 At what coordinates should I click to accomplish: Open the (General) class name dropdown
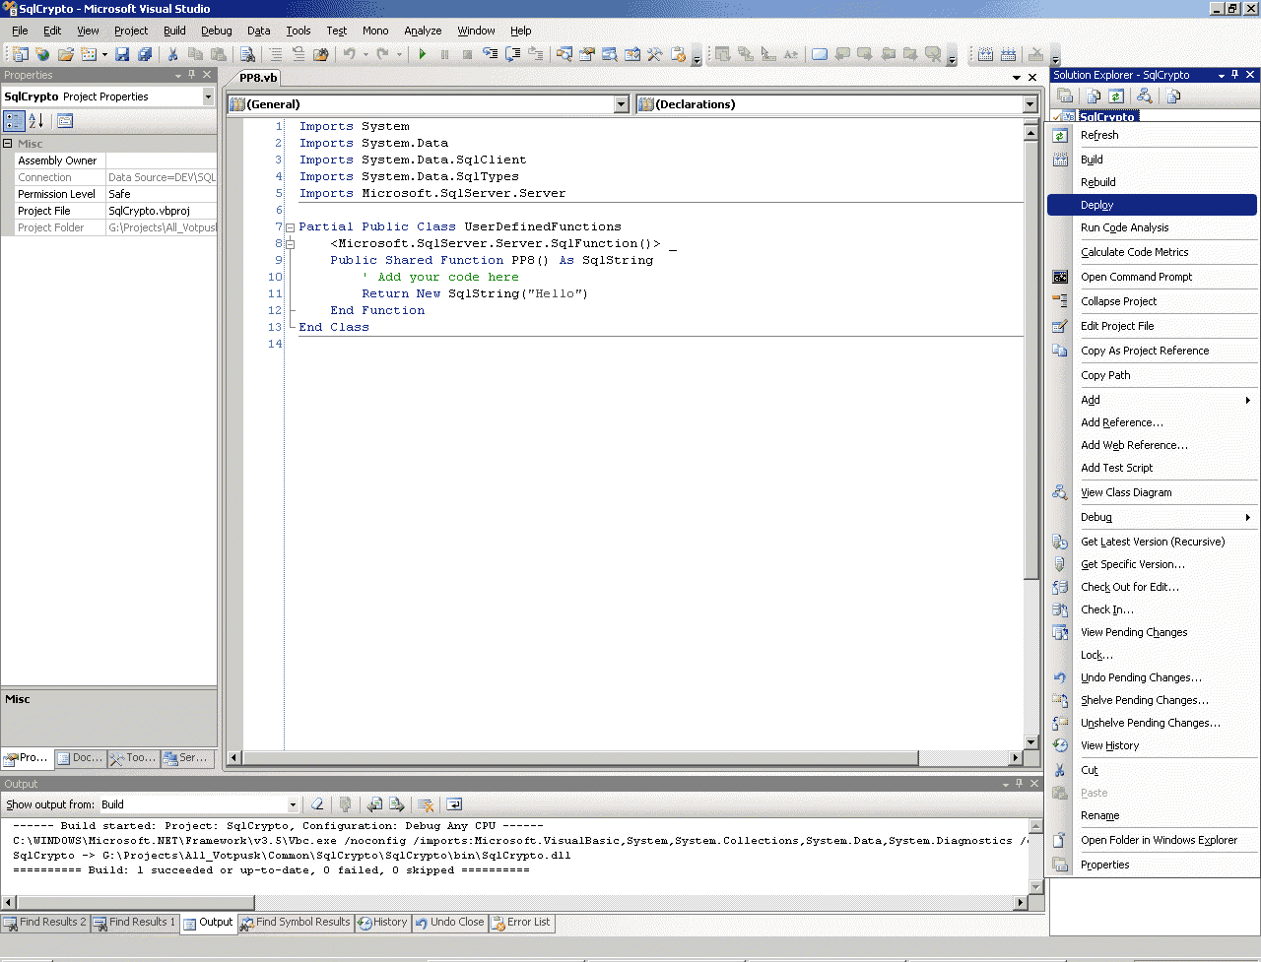click(621, 104)
